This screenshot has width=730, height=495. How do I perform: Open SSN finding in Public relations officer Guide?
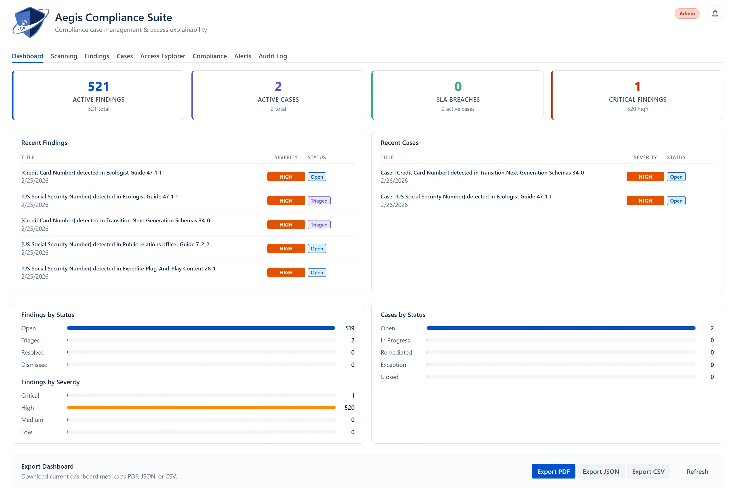pos(115,244)
